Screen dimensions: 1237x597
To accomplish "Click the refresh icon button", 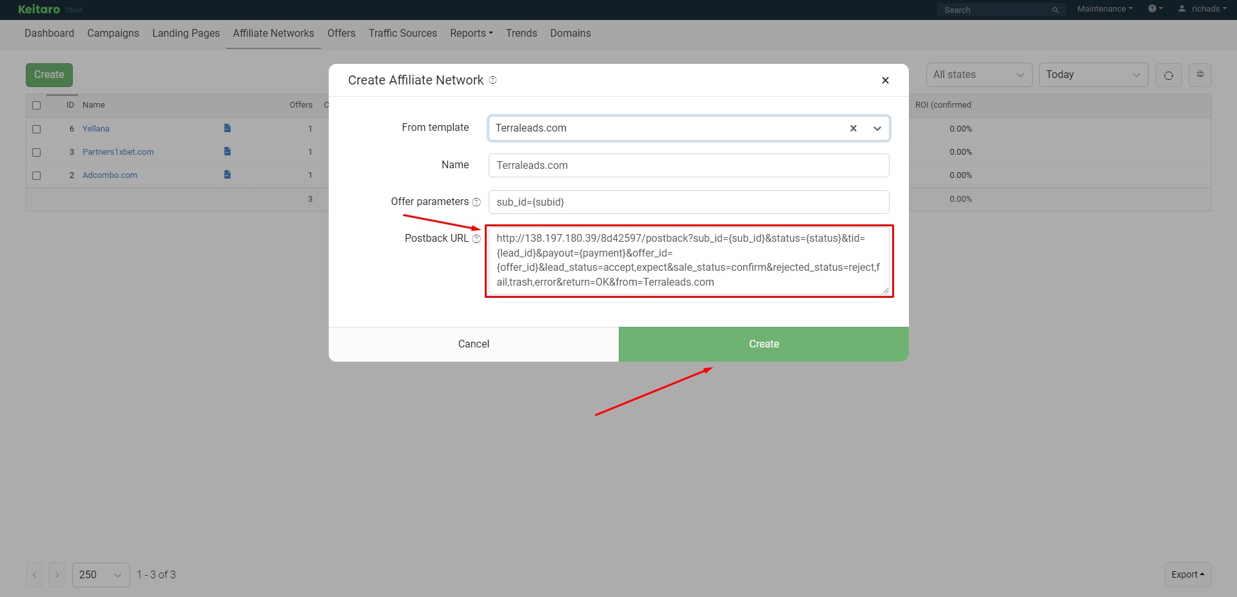I will click(x=1168, y=75).
